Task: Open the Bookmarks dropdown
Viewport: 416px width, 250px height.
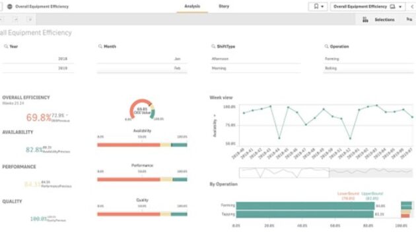Action: [x=318, y=7]
